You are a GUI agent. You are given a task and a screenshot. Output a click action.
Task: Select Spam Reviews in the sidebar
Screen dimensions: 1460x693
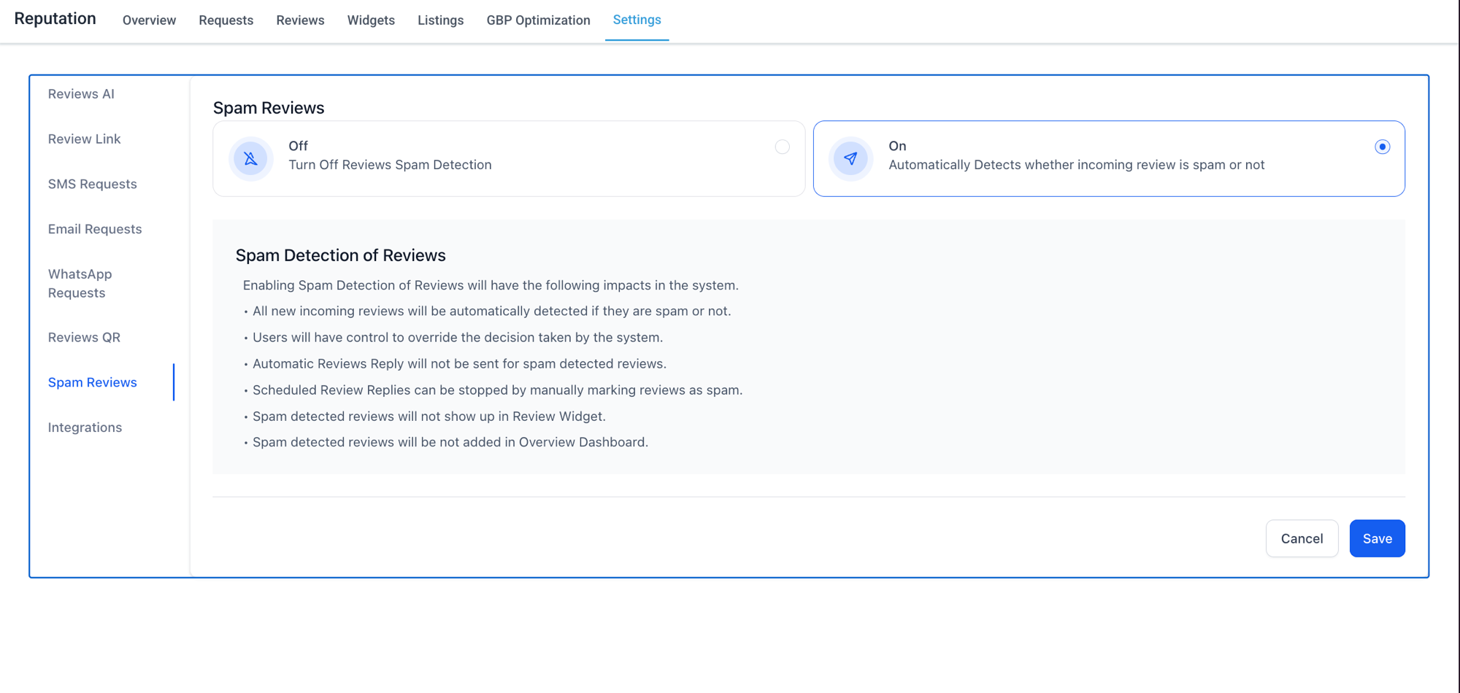[92, 382]
